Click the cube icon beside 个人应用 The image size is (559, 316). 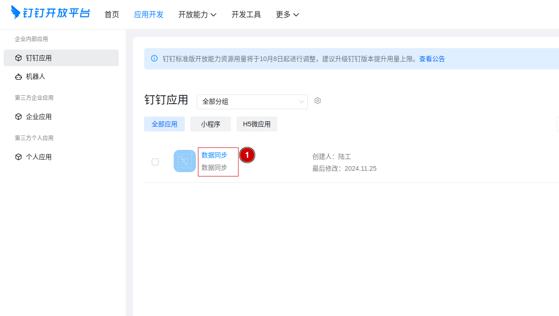click(18, 157)
